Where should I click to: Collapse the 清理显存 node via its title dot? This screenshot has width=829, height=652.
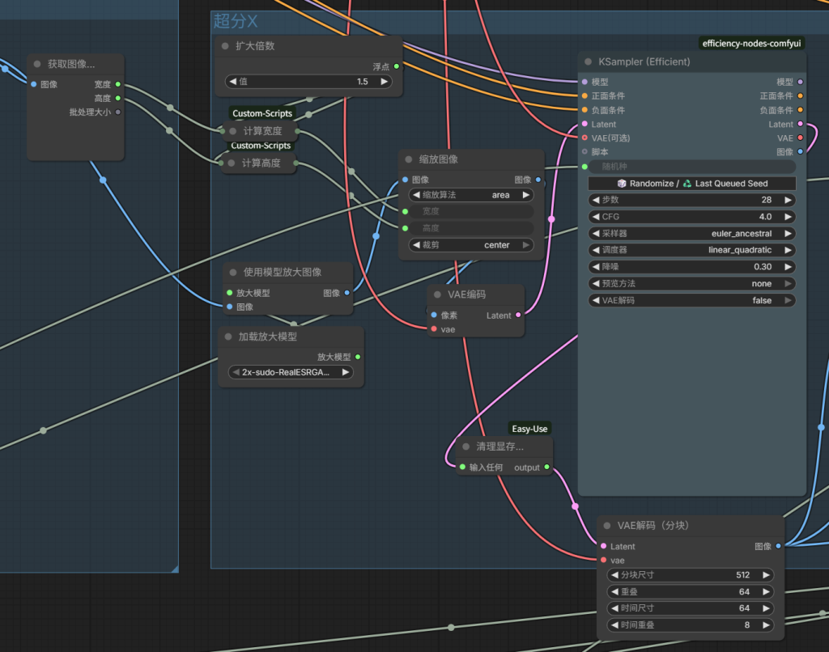(466, 447)
